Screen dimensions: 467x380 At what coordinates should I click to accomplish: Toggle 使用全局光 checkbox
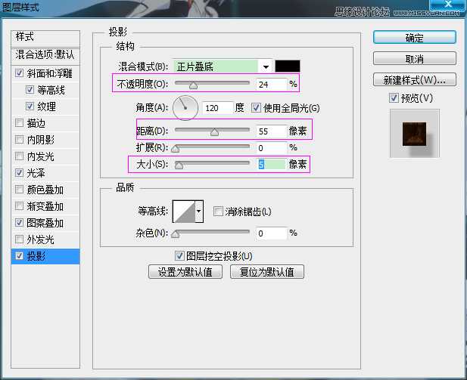256,107
